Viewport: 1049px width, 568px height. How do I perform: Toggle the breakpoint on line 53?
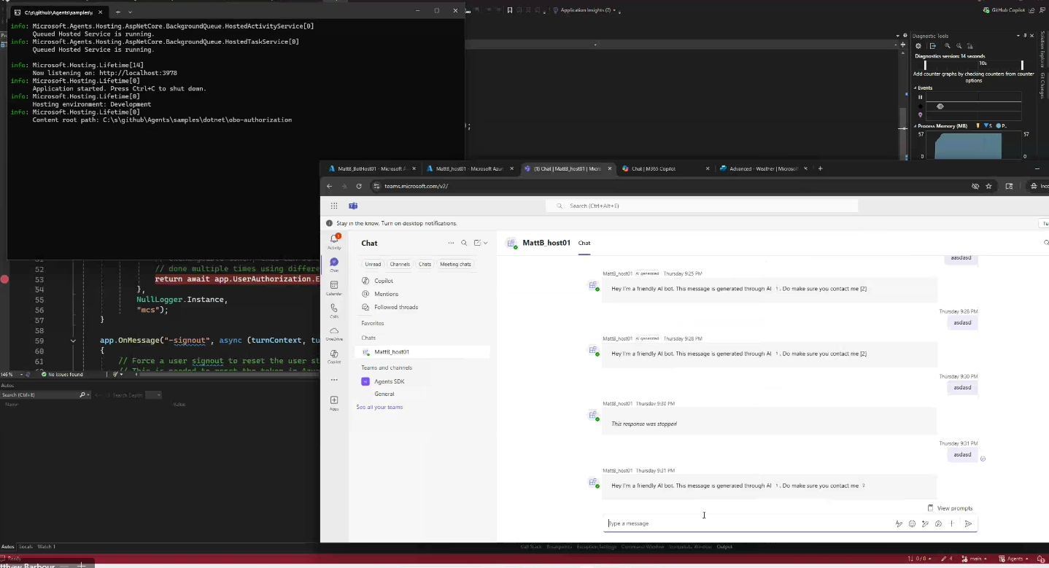[x=4, y=279]
